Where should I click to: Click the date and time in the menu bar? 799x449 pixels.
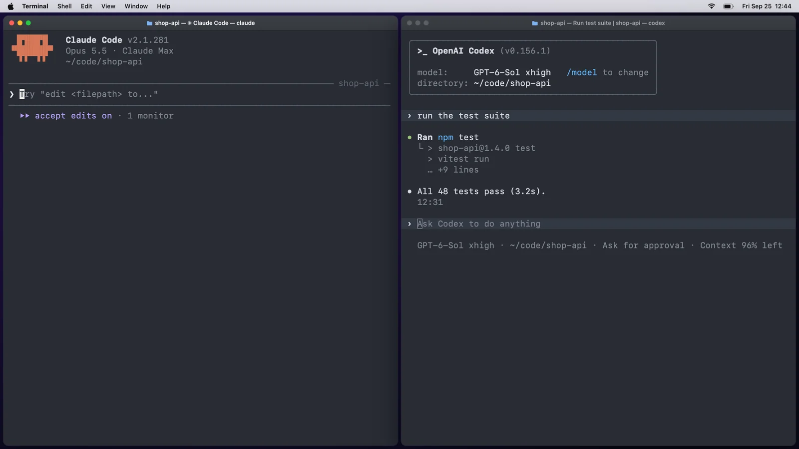767,6
